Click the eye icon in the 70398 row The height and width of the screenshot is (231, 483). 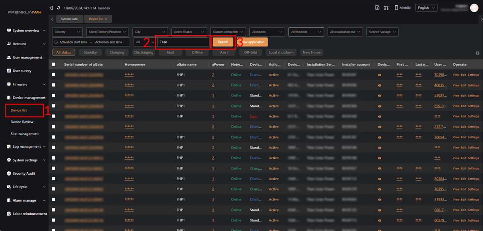click(380, 75)
